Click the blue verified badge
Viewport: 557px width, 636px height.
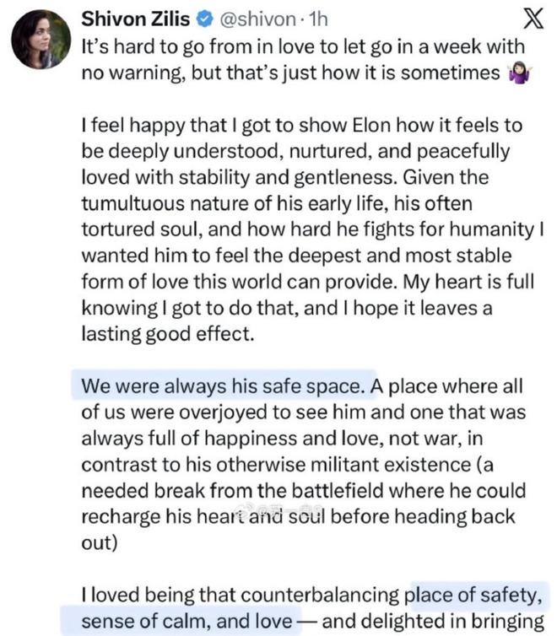[x=205, y=19]
